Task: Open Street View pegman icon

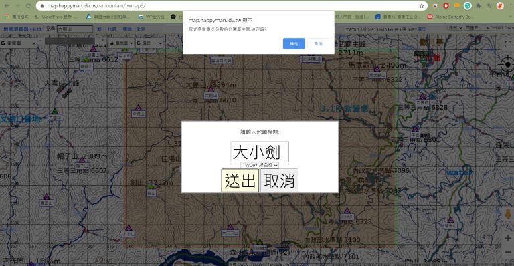Action: click(508, 215)
